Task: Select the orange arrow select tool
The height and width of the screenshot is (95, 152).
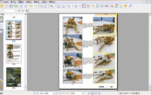Action: [93, 6]
